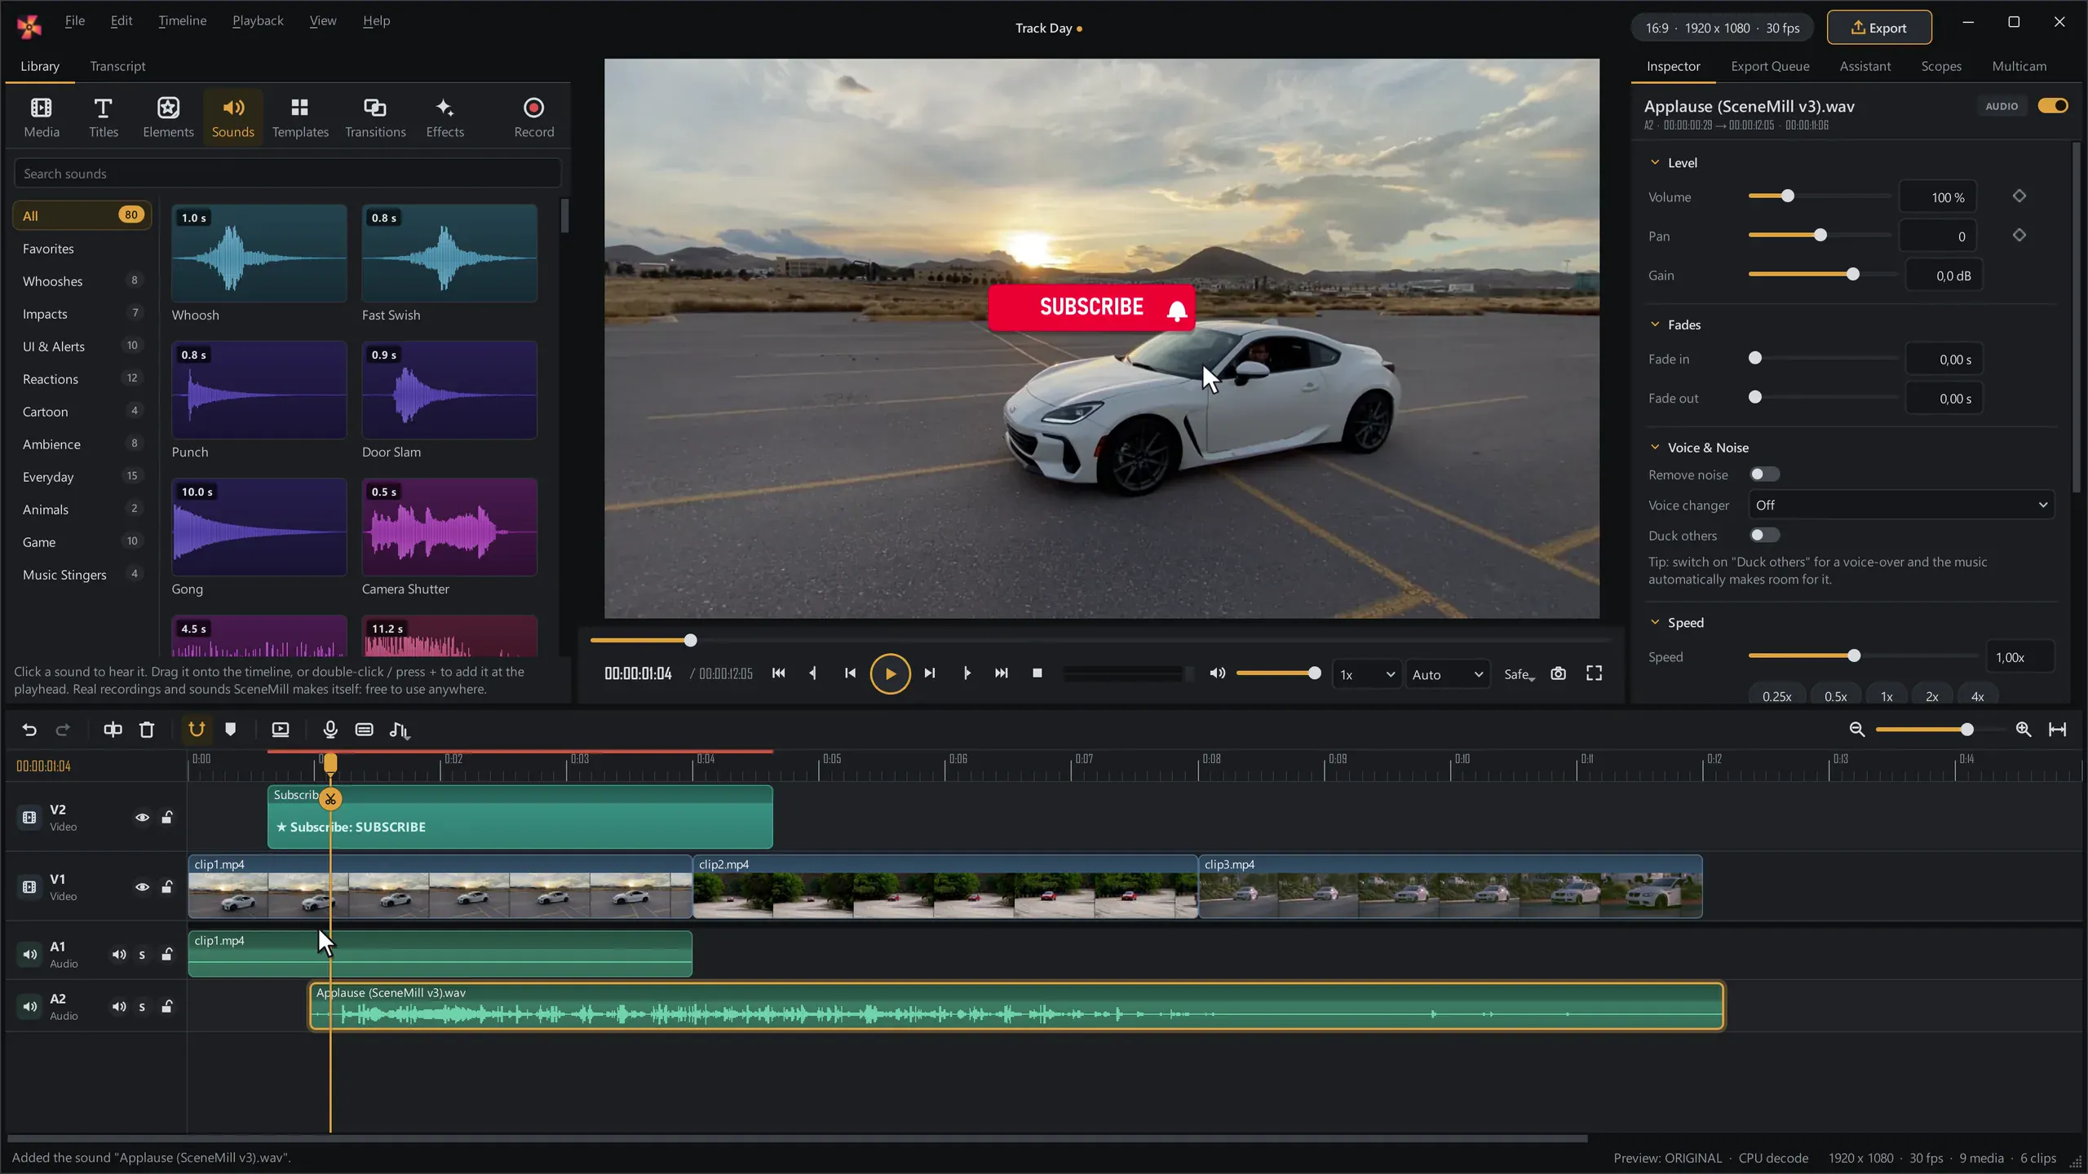Enable the Remove noise switch
This screenshot has width=2088, height=1174.
[x=1764, y=474]
